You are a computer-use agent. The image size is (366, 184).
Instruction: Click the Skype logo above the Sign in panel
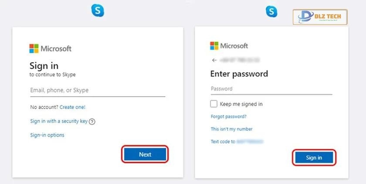[x=98, y=10]
